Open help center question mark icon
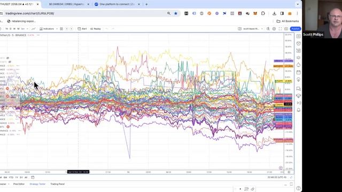This screenshot has width=342, height=192. click(x=298, y=188)
